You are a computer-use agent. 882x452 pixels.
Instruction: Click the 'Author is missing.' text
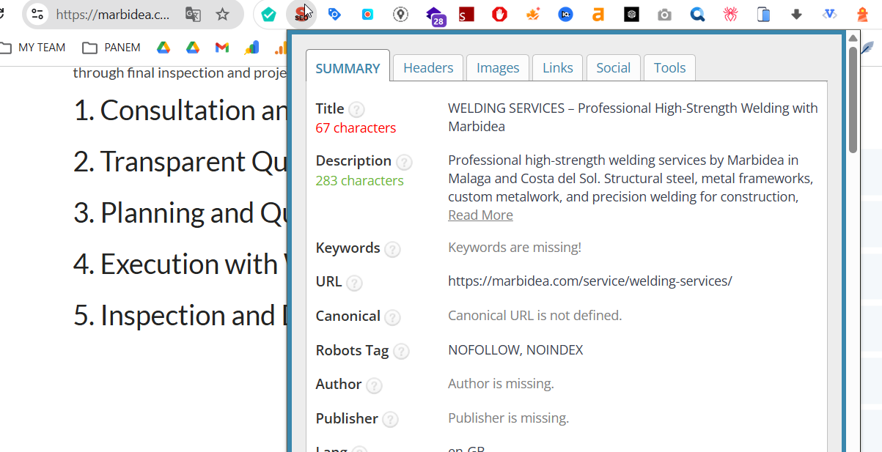click(x=501, y=384)
